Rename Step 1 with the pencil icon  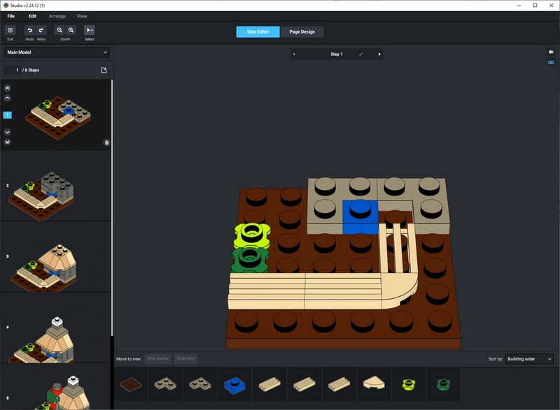361,54
